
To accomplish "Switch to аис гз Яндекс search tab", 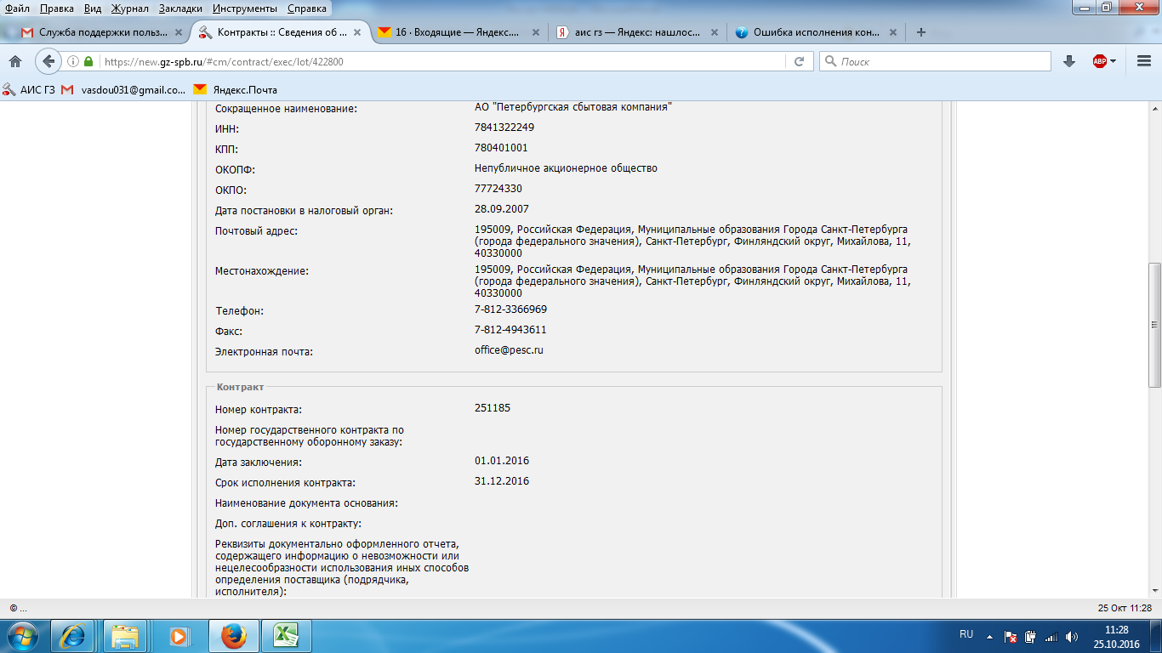I will tap(635, 32).
